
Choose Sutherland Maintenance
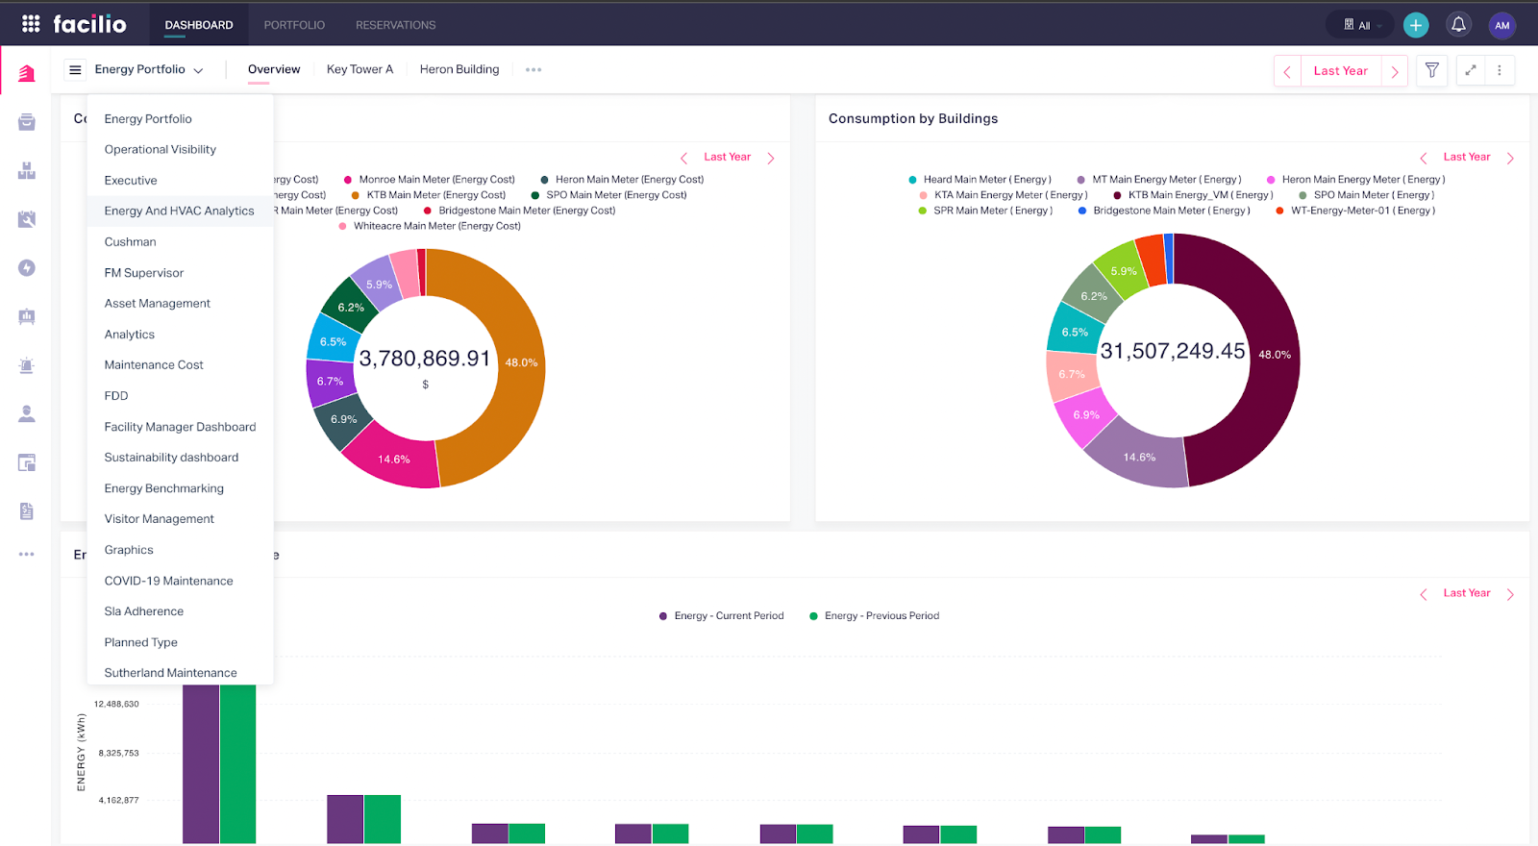tap(180, 672)
